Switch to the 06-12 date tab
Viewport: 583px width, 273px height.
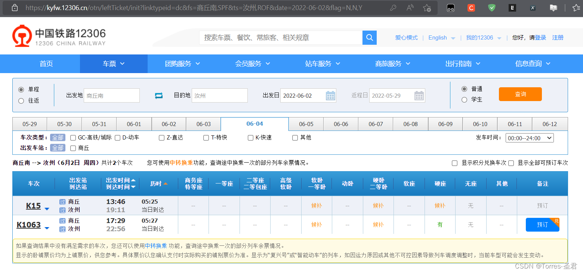pyautogui.click(x=550, y=124)
